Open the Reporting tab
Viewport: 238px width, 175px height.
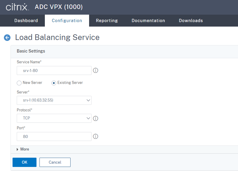click(107, 21)
